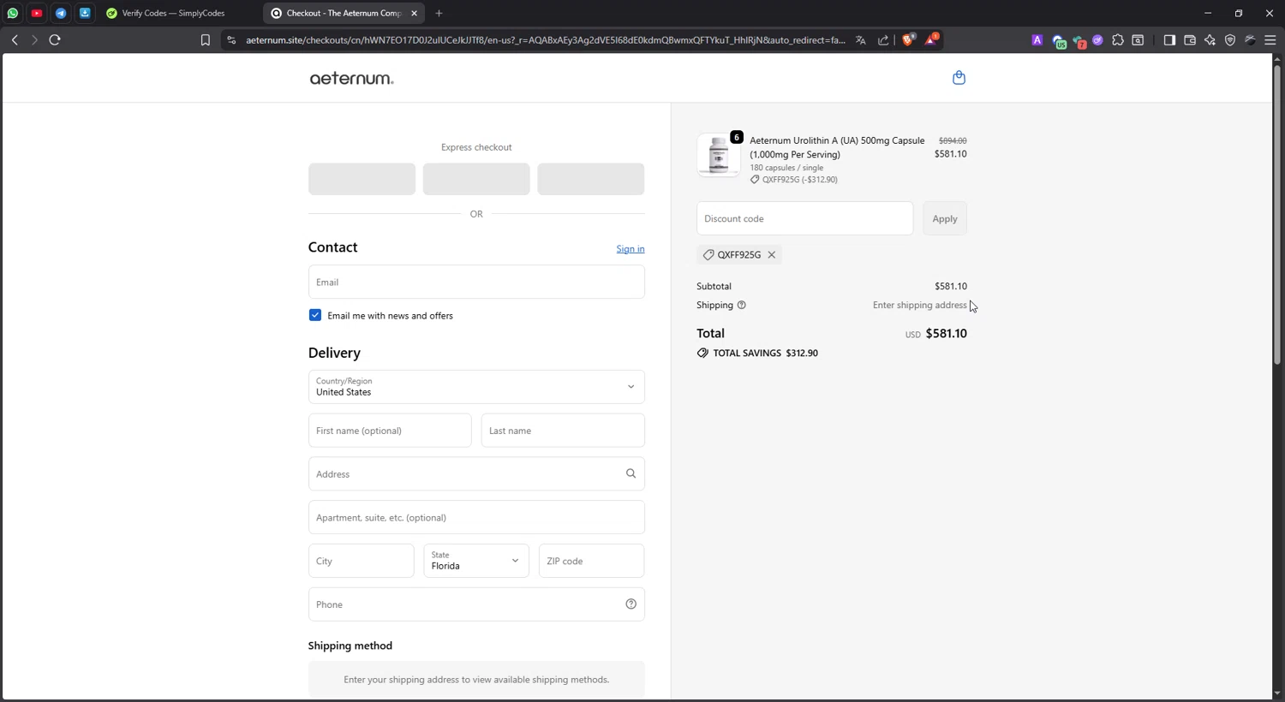
Task: Click the share page icon
Action: tap(883, 40)
